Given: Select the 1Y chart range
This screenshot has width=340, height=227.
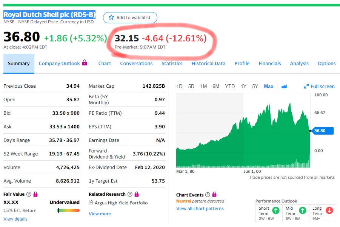Looking at the screenshot, I should (243, 86).
